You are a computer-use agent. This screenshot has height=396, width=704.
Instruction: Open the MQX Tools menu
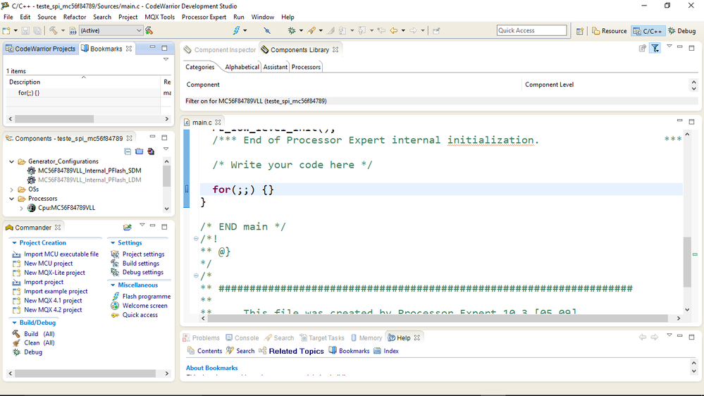(159, 17)
